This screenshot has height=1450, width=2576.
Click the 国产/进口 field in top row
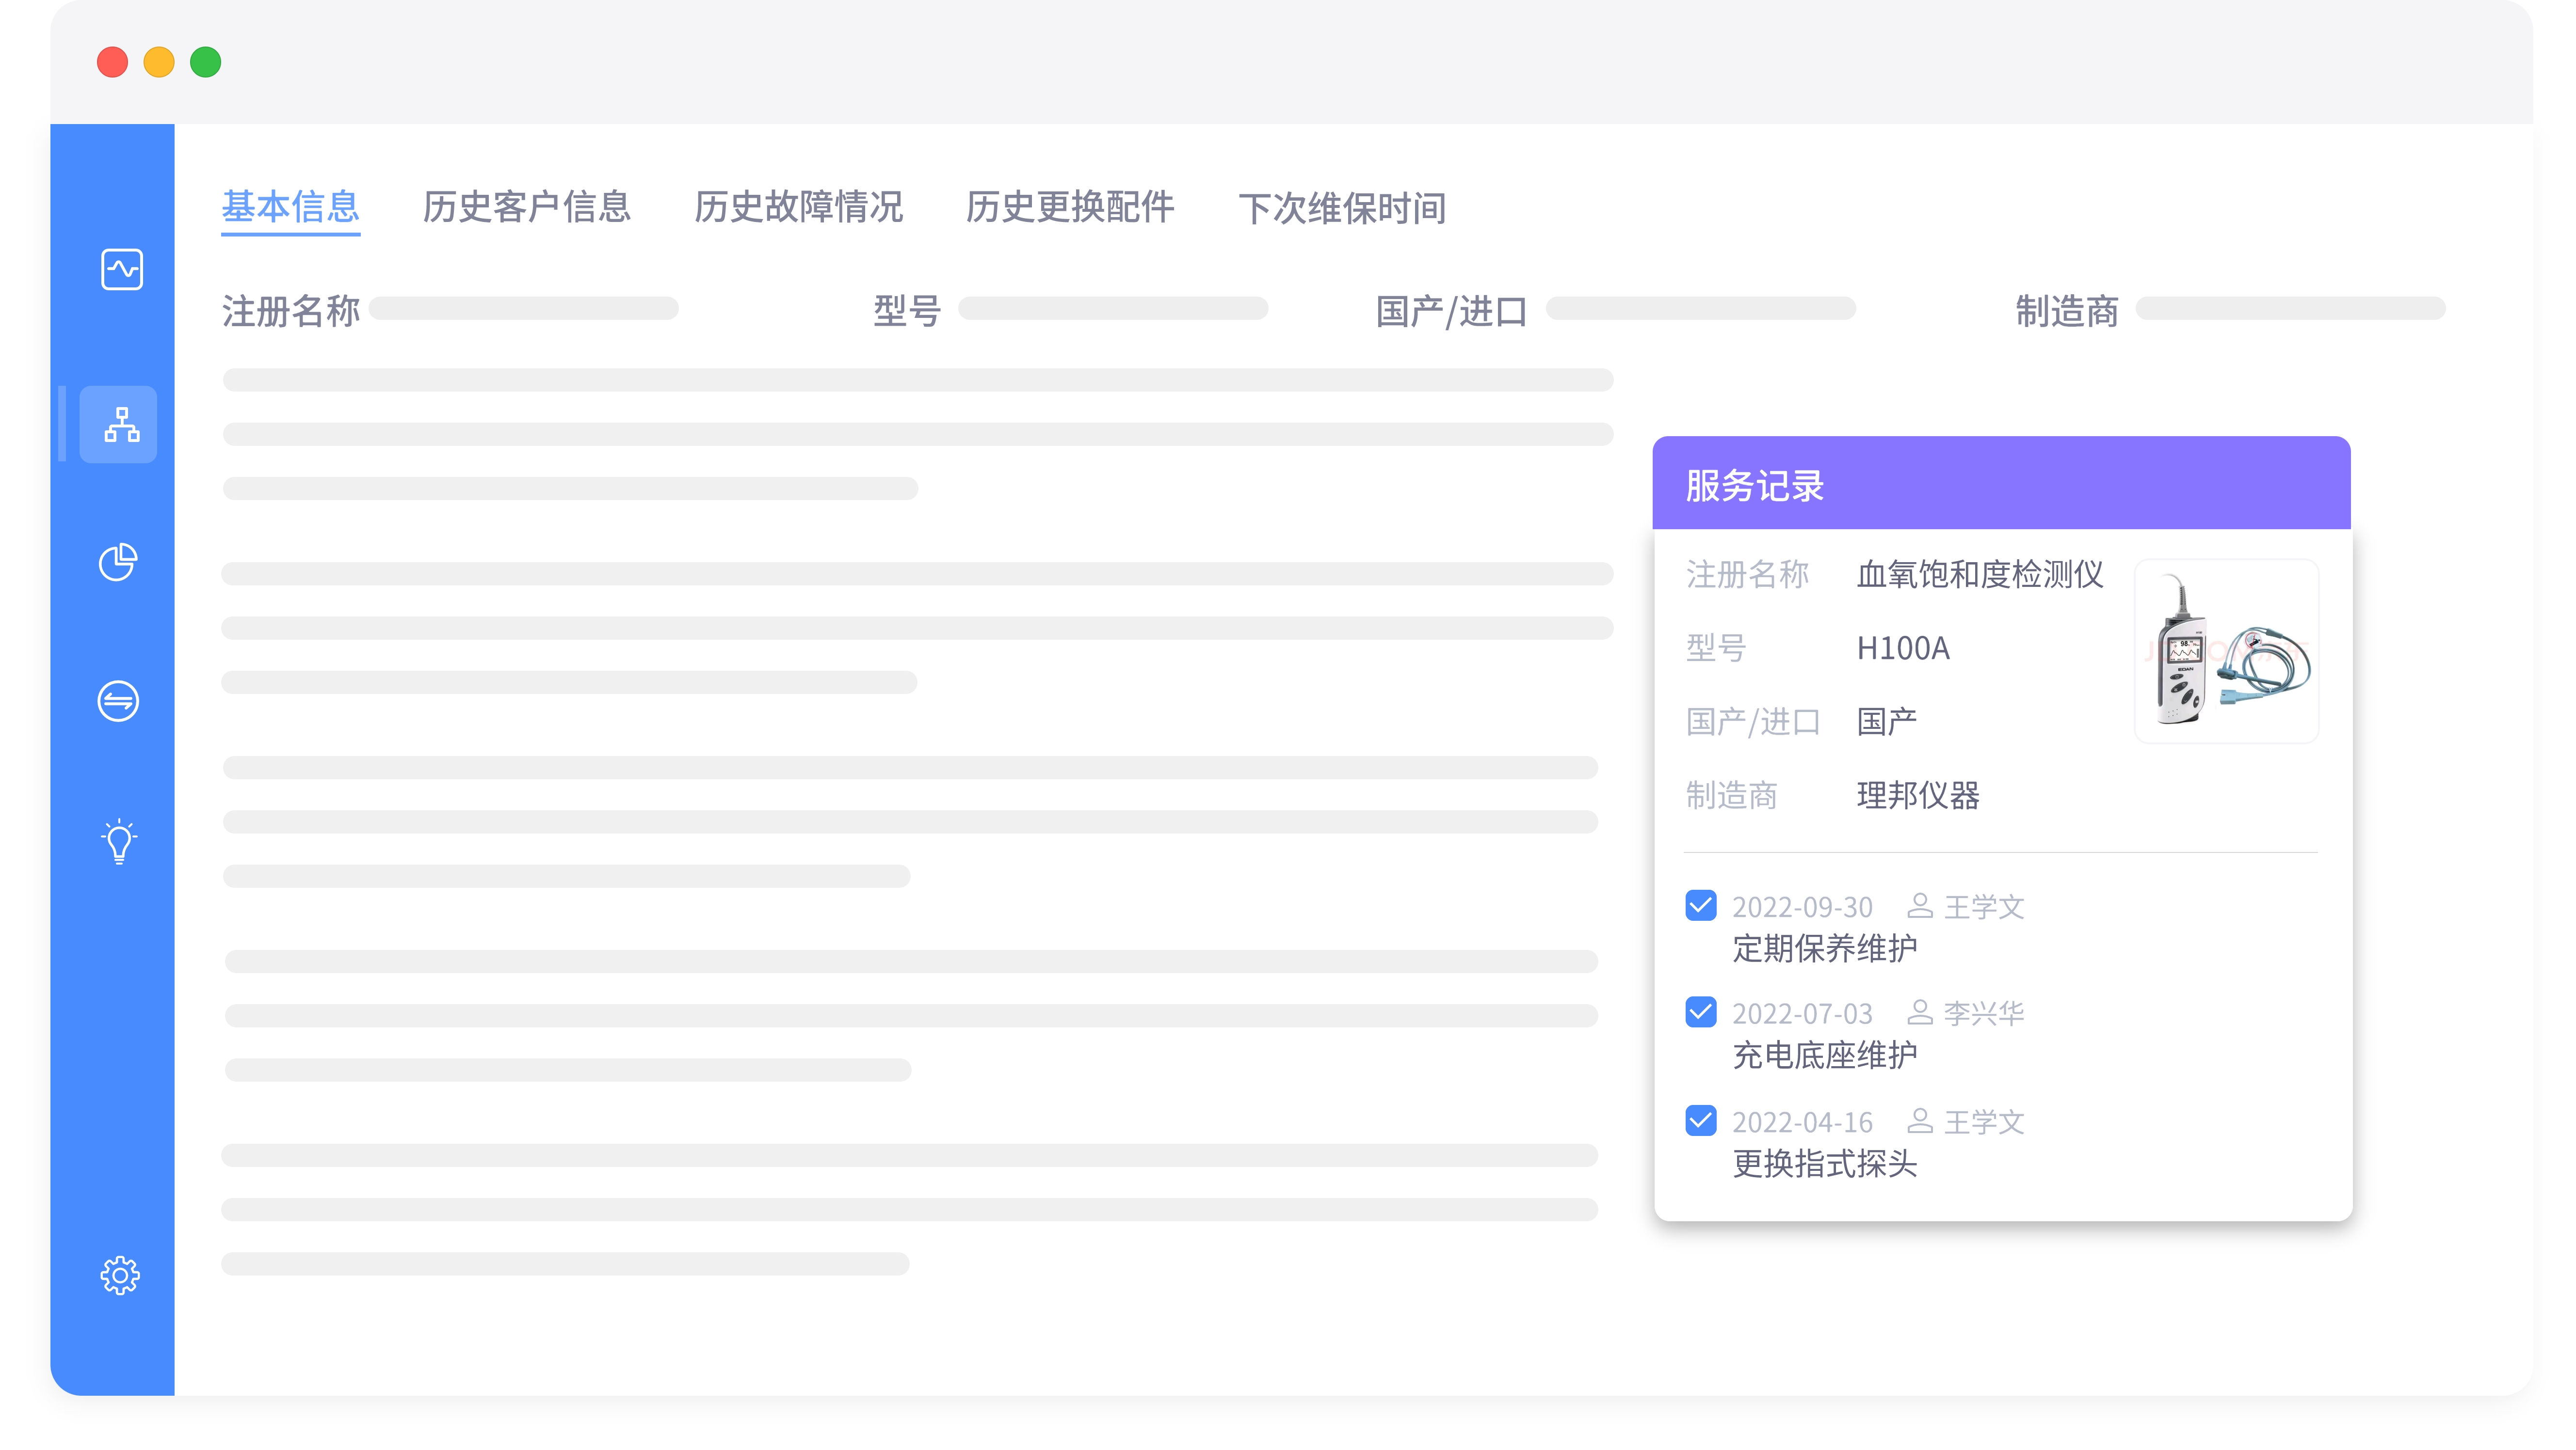click(x=1700, y=308)
